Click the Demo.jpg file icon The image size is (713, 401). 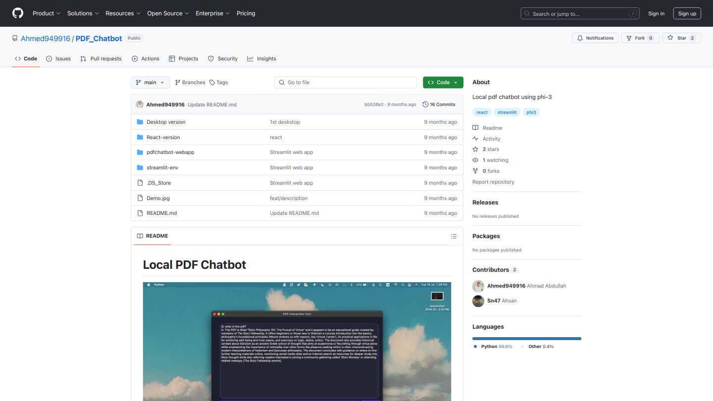(x=140, y=198)
